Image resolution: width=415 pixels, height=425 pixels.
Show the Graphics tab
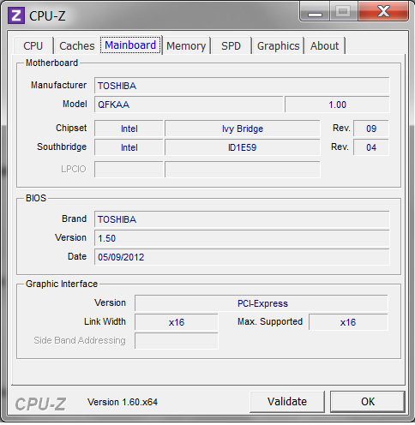(x=278, y=45)
